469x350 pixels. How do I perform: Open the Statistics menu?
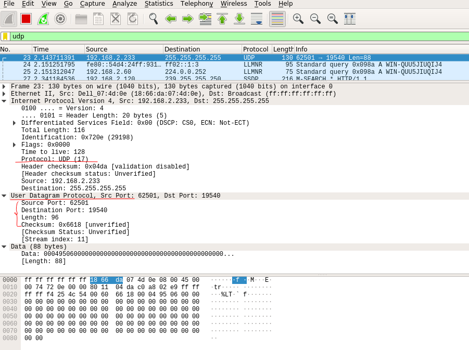tap(159, 4)
